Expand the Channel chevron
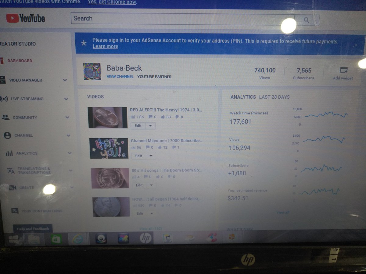The height and width of the screenshot is (274, 366). (x=69, y=135)
